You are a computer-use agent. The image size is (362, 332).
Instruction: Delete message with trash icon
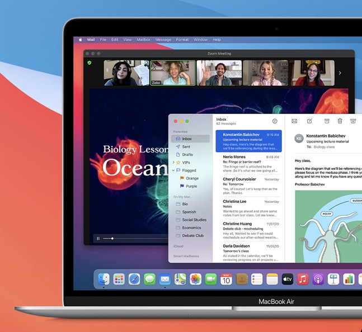[340, 121]
